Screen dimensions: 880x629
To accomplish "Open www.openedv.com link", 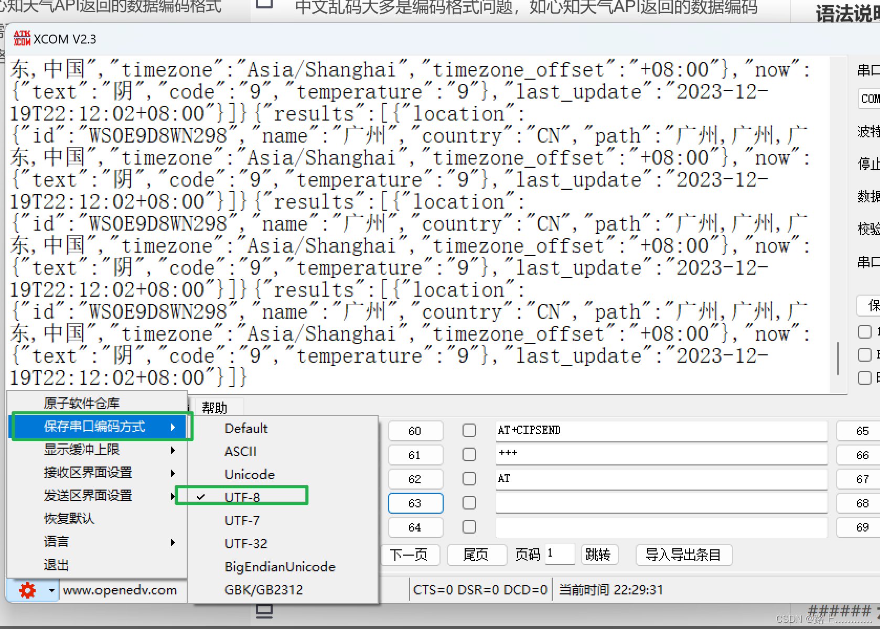I will [120, 590].
